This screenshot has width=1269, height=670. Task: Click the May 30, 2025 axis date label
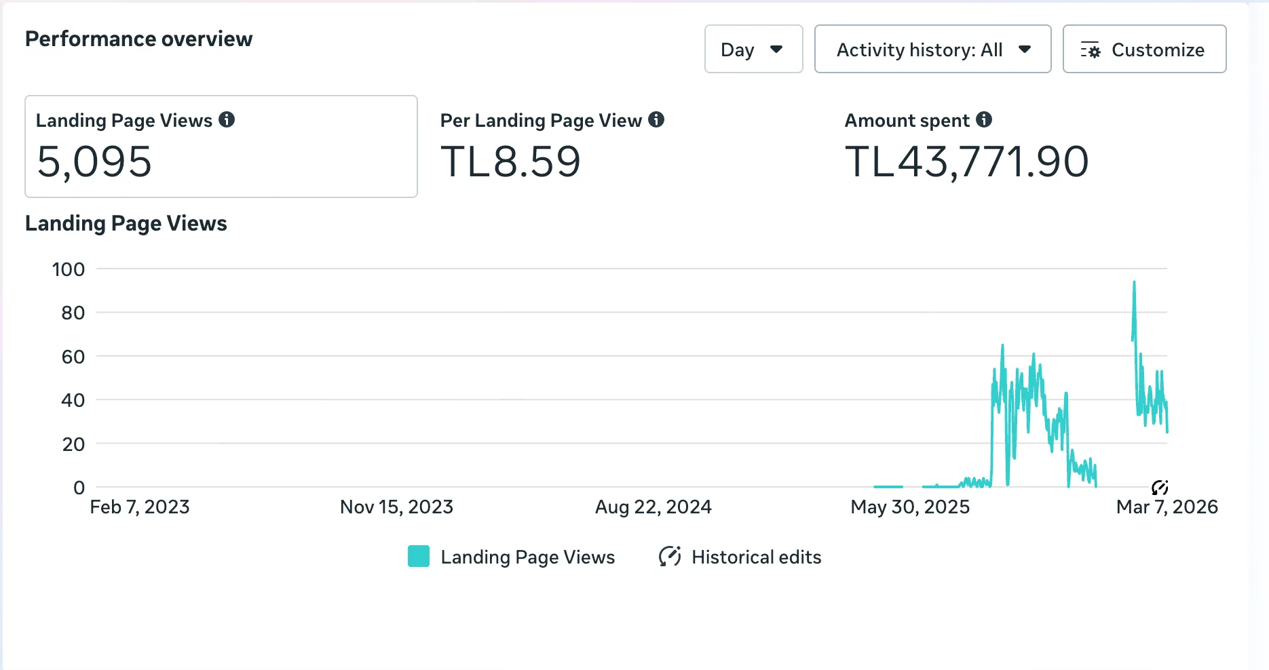910,507
